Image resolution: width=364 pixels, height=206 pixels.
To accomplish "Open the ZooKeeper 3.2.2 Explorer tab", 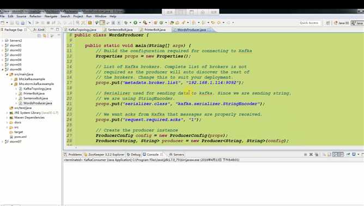I will tap(104, 154).
